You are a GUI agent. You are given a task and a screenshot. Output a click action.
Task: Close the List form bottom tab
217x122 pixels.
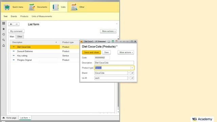[x=29, y=118]
